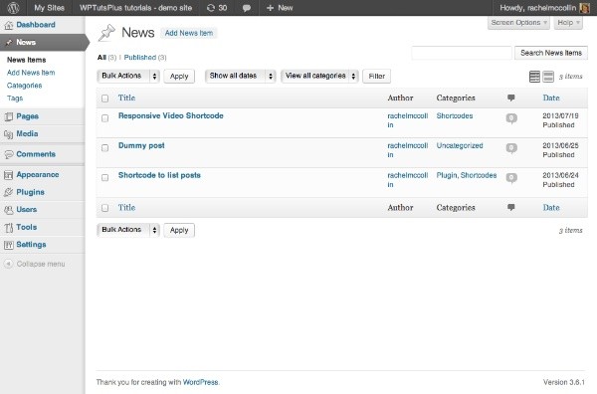This screenshot has width=597, height=394.
Task: Open updates icon showing 30
Action: pos(217,8)
